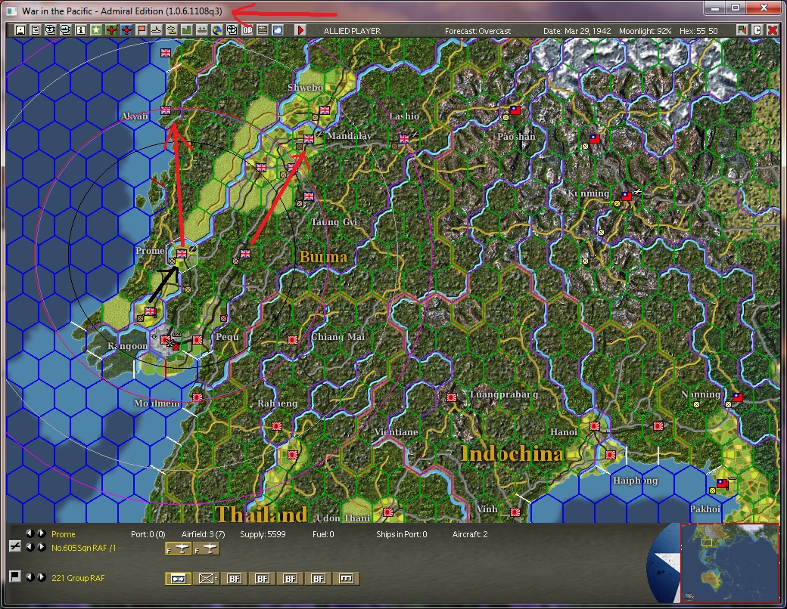This screenshot has width=787, height=609.
Task: Click the red plane on green icon
Action: [111, 30]
